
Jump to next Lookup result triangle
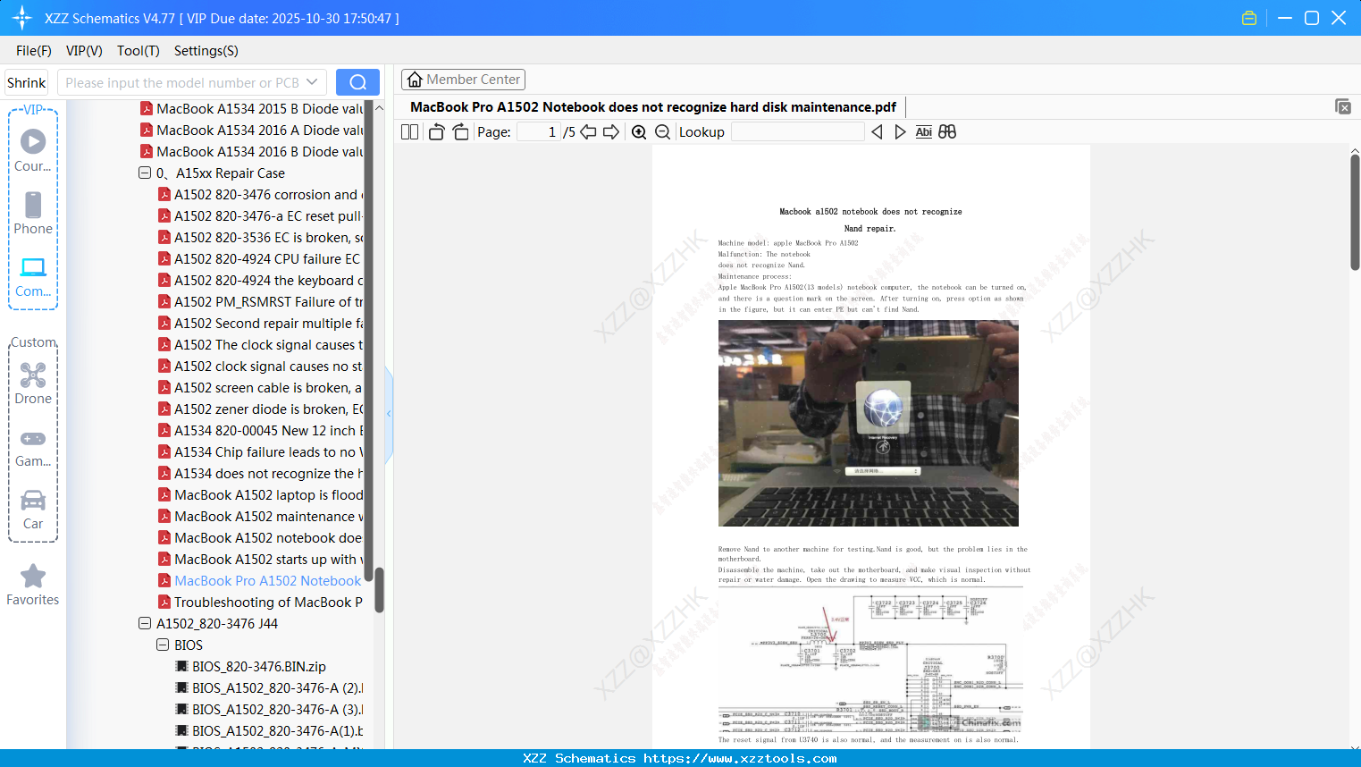(x=900, y=132)
